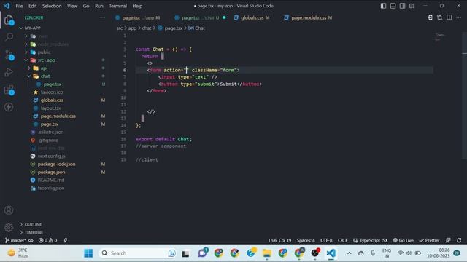Toggle the primary side bar layout icon
The width and height of the screenshot is (467, 262).
coord(383,6)
